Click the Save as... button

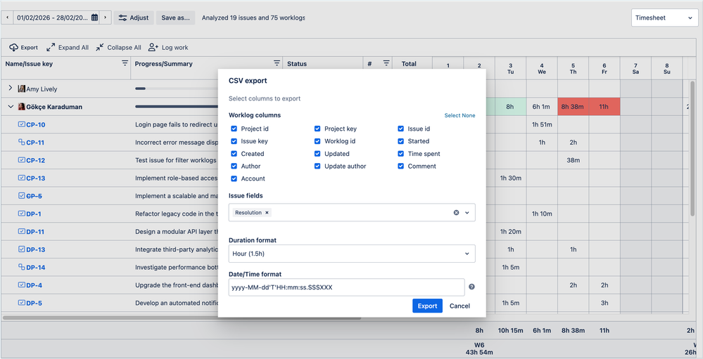pos(175,18)
